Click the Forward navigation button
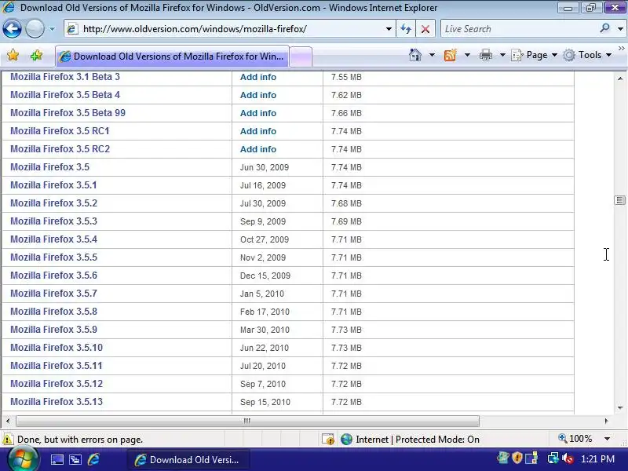628x471 pixels. click(x=35, y=29)
